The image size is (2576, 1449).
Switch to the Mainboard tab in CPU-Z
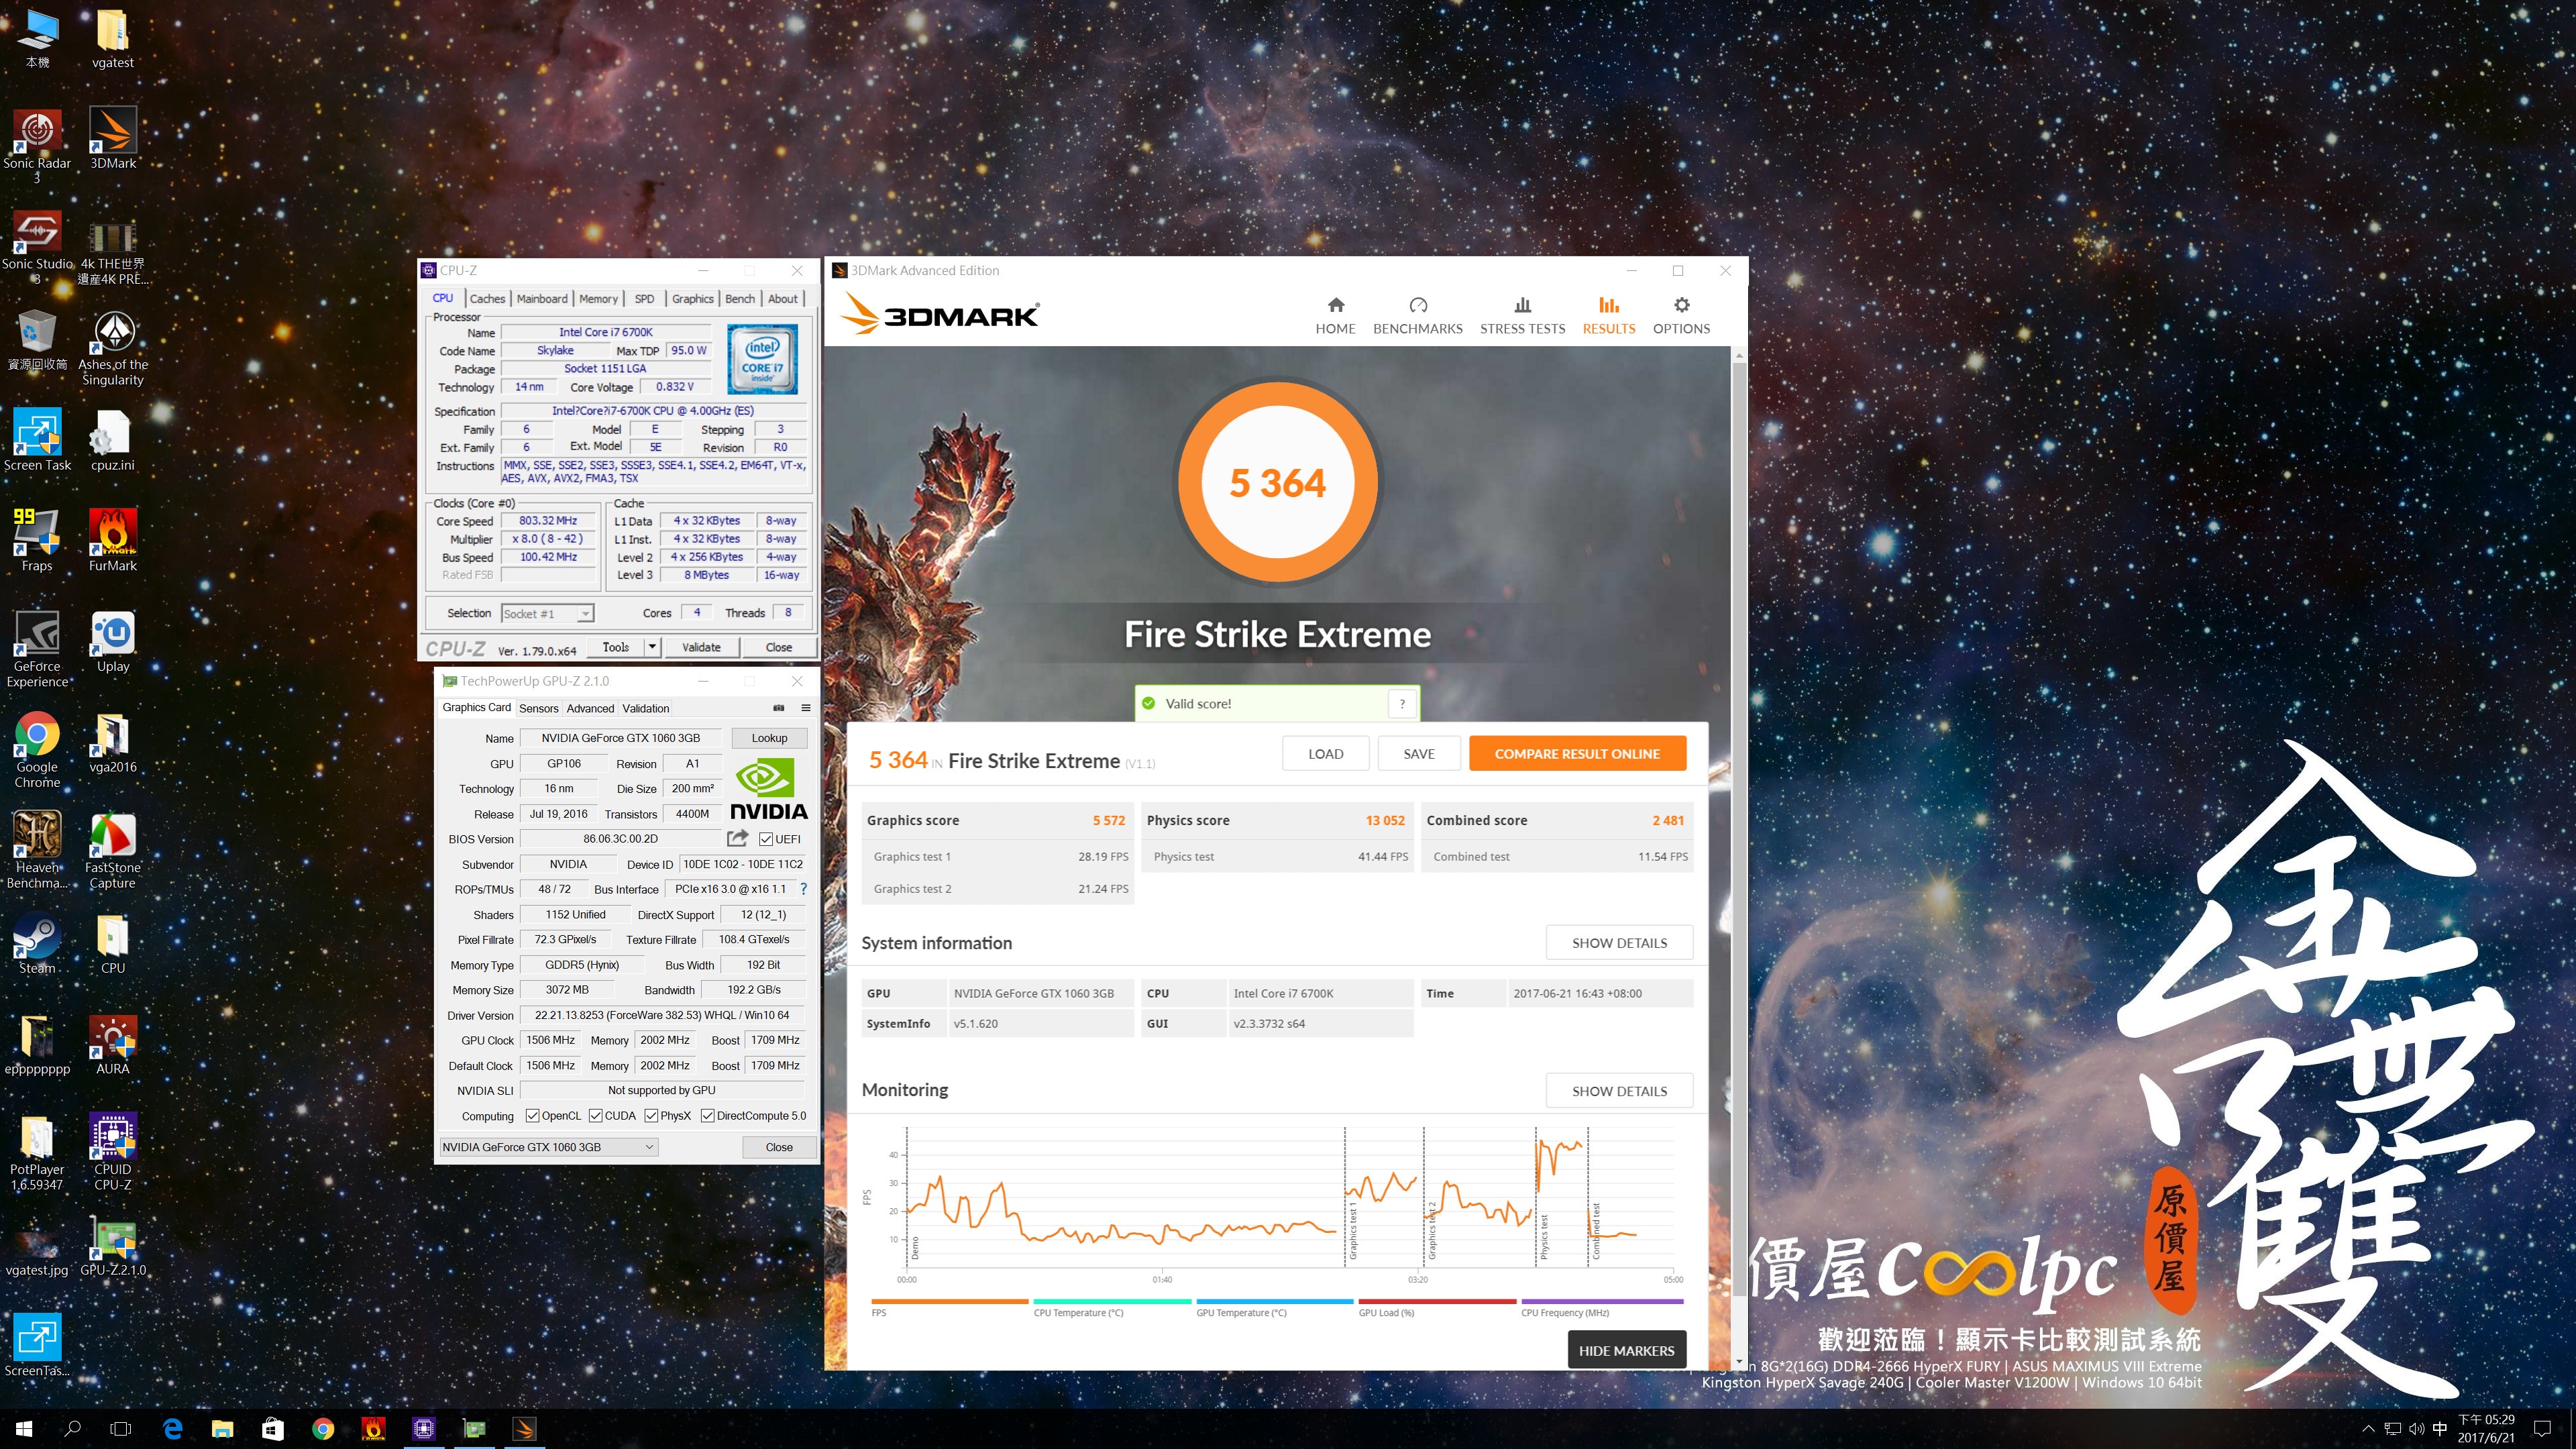pos(541,298)
